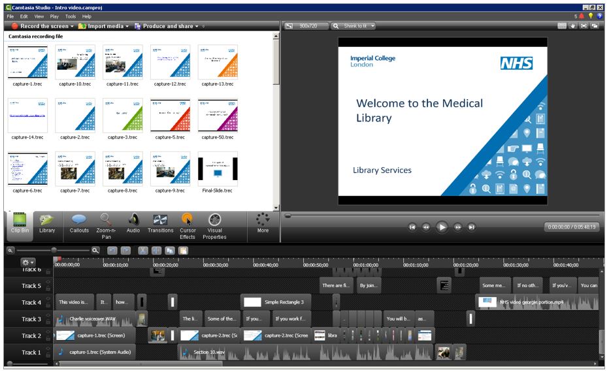Select the Audio tool icon
Viewport: 609px width, 372px height.
(x=133, y=224)
